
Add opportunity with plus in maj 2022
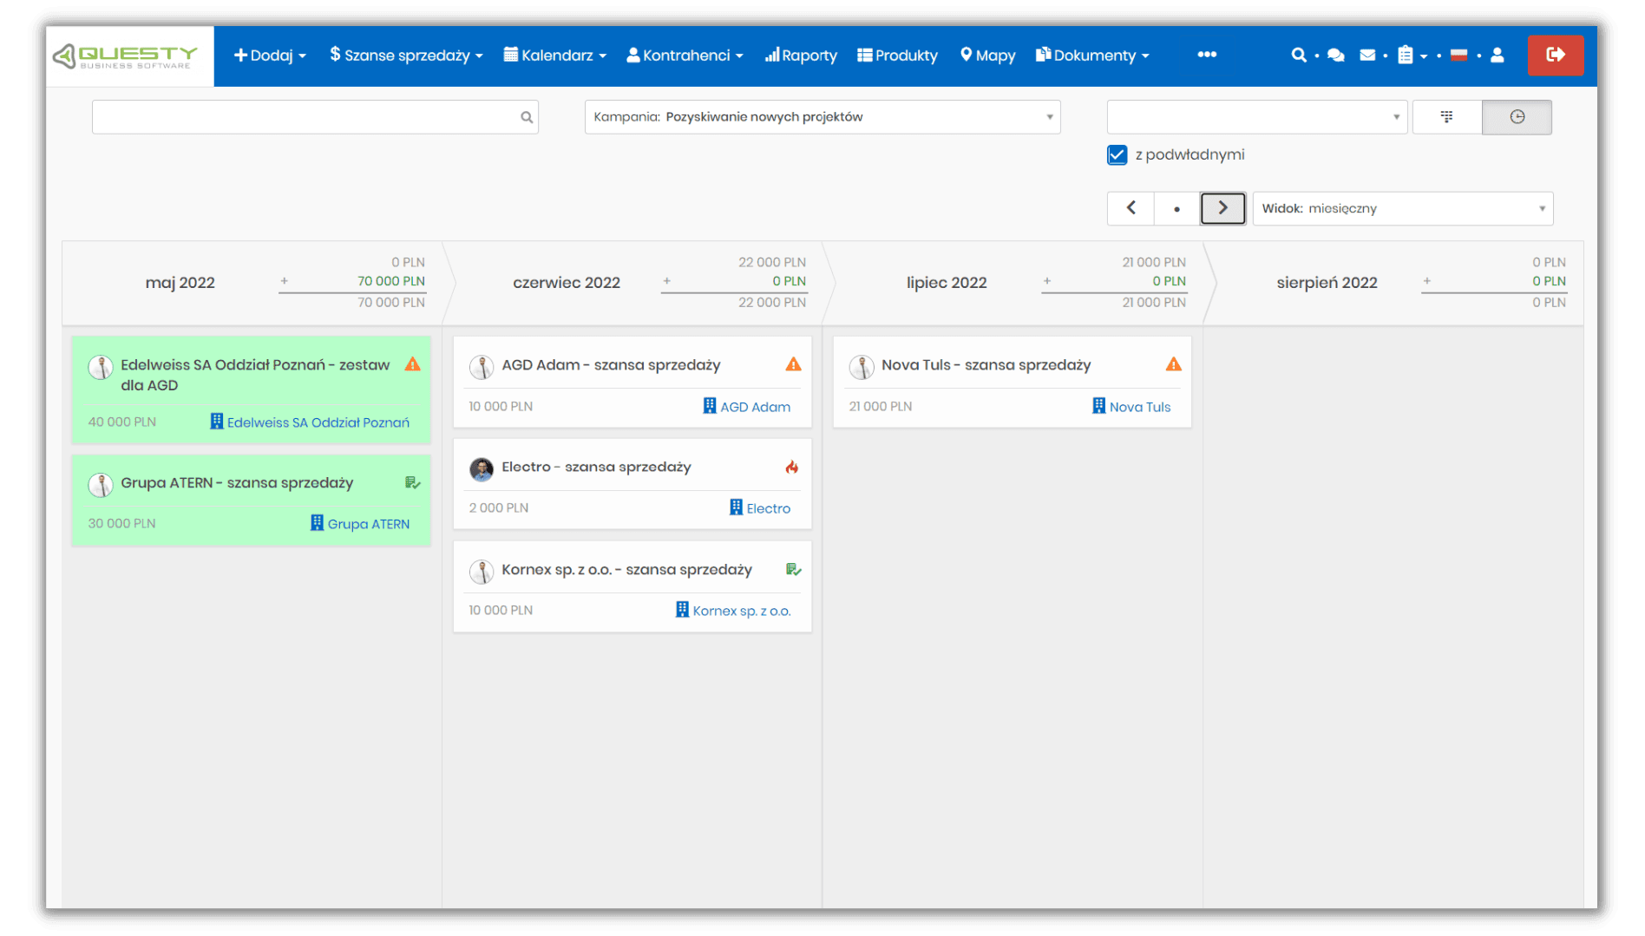(284, 281)
